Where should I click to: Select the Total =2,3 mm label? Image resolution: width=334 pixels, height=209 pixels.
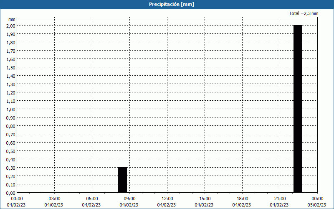(x=304, y=13)
